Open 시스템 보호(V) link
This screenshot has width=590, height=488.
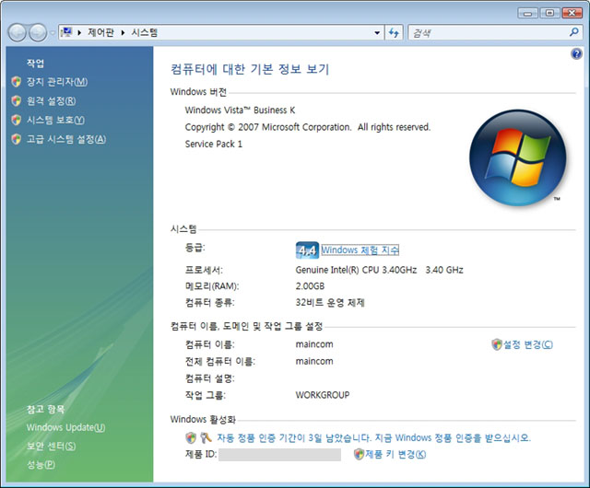(x=55, y=121)
